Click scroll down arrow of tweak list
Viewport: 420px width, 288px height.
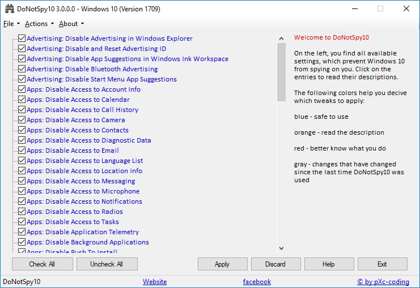tap(281, 248)
